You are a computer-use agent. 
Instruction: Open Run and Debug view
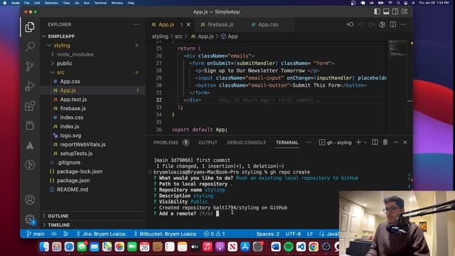(x=30, y=86)
